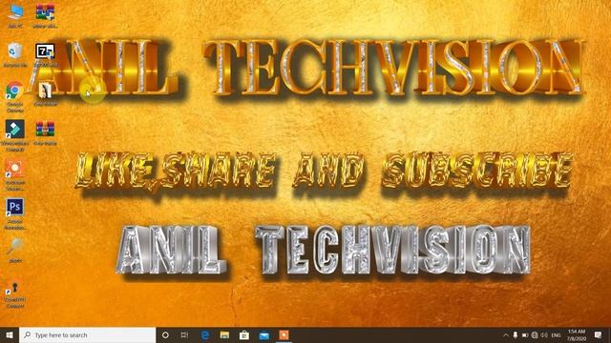The width and height of the screenshot is (611, 343).
Task: Open the Mail app on taskbar
Action: [x=264, y=334]
